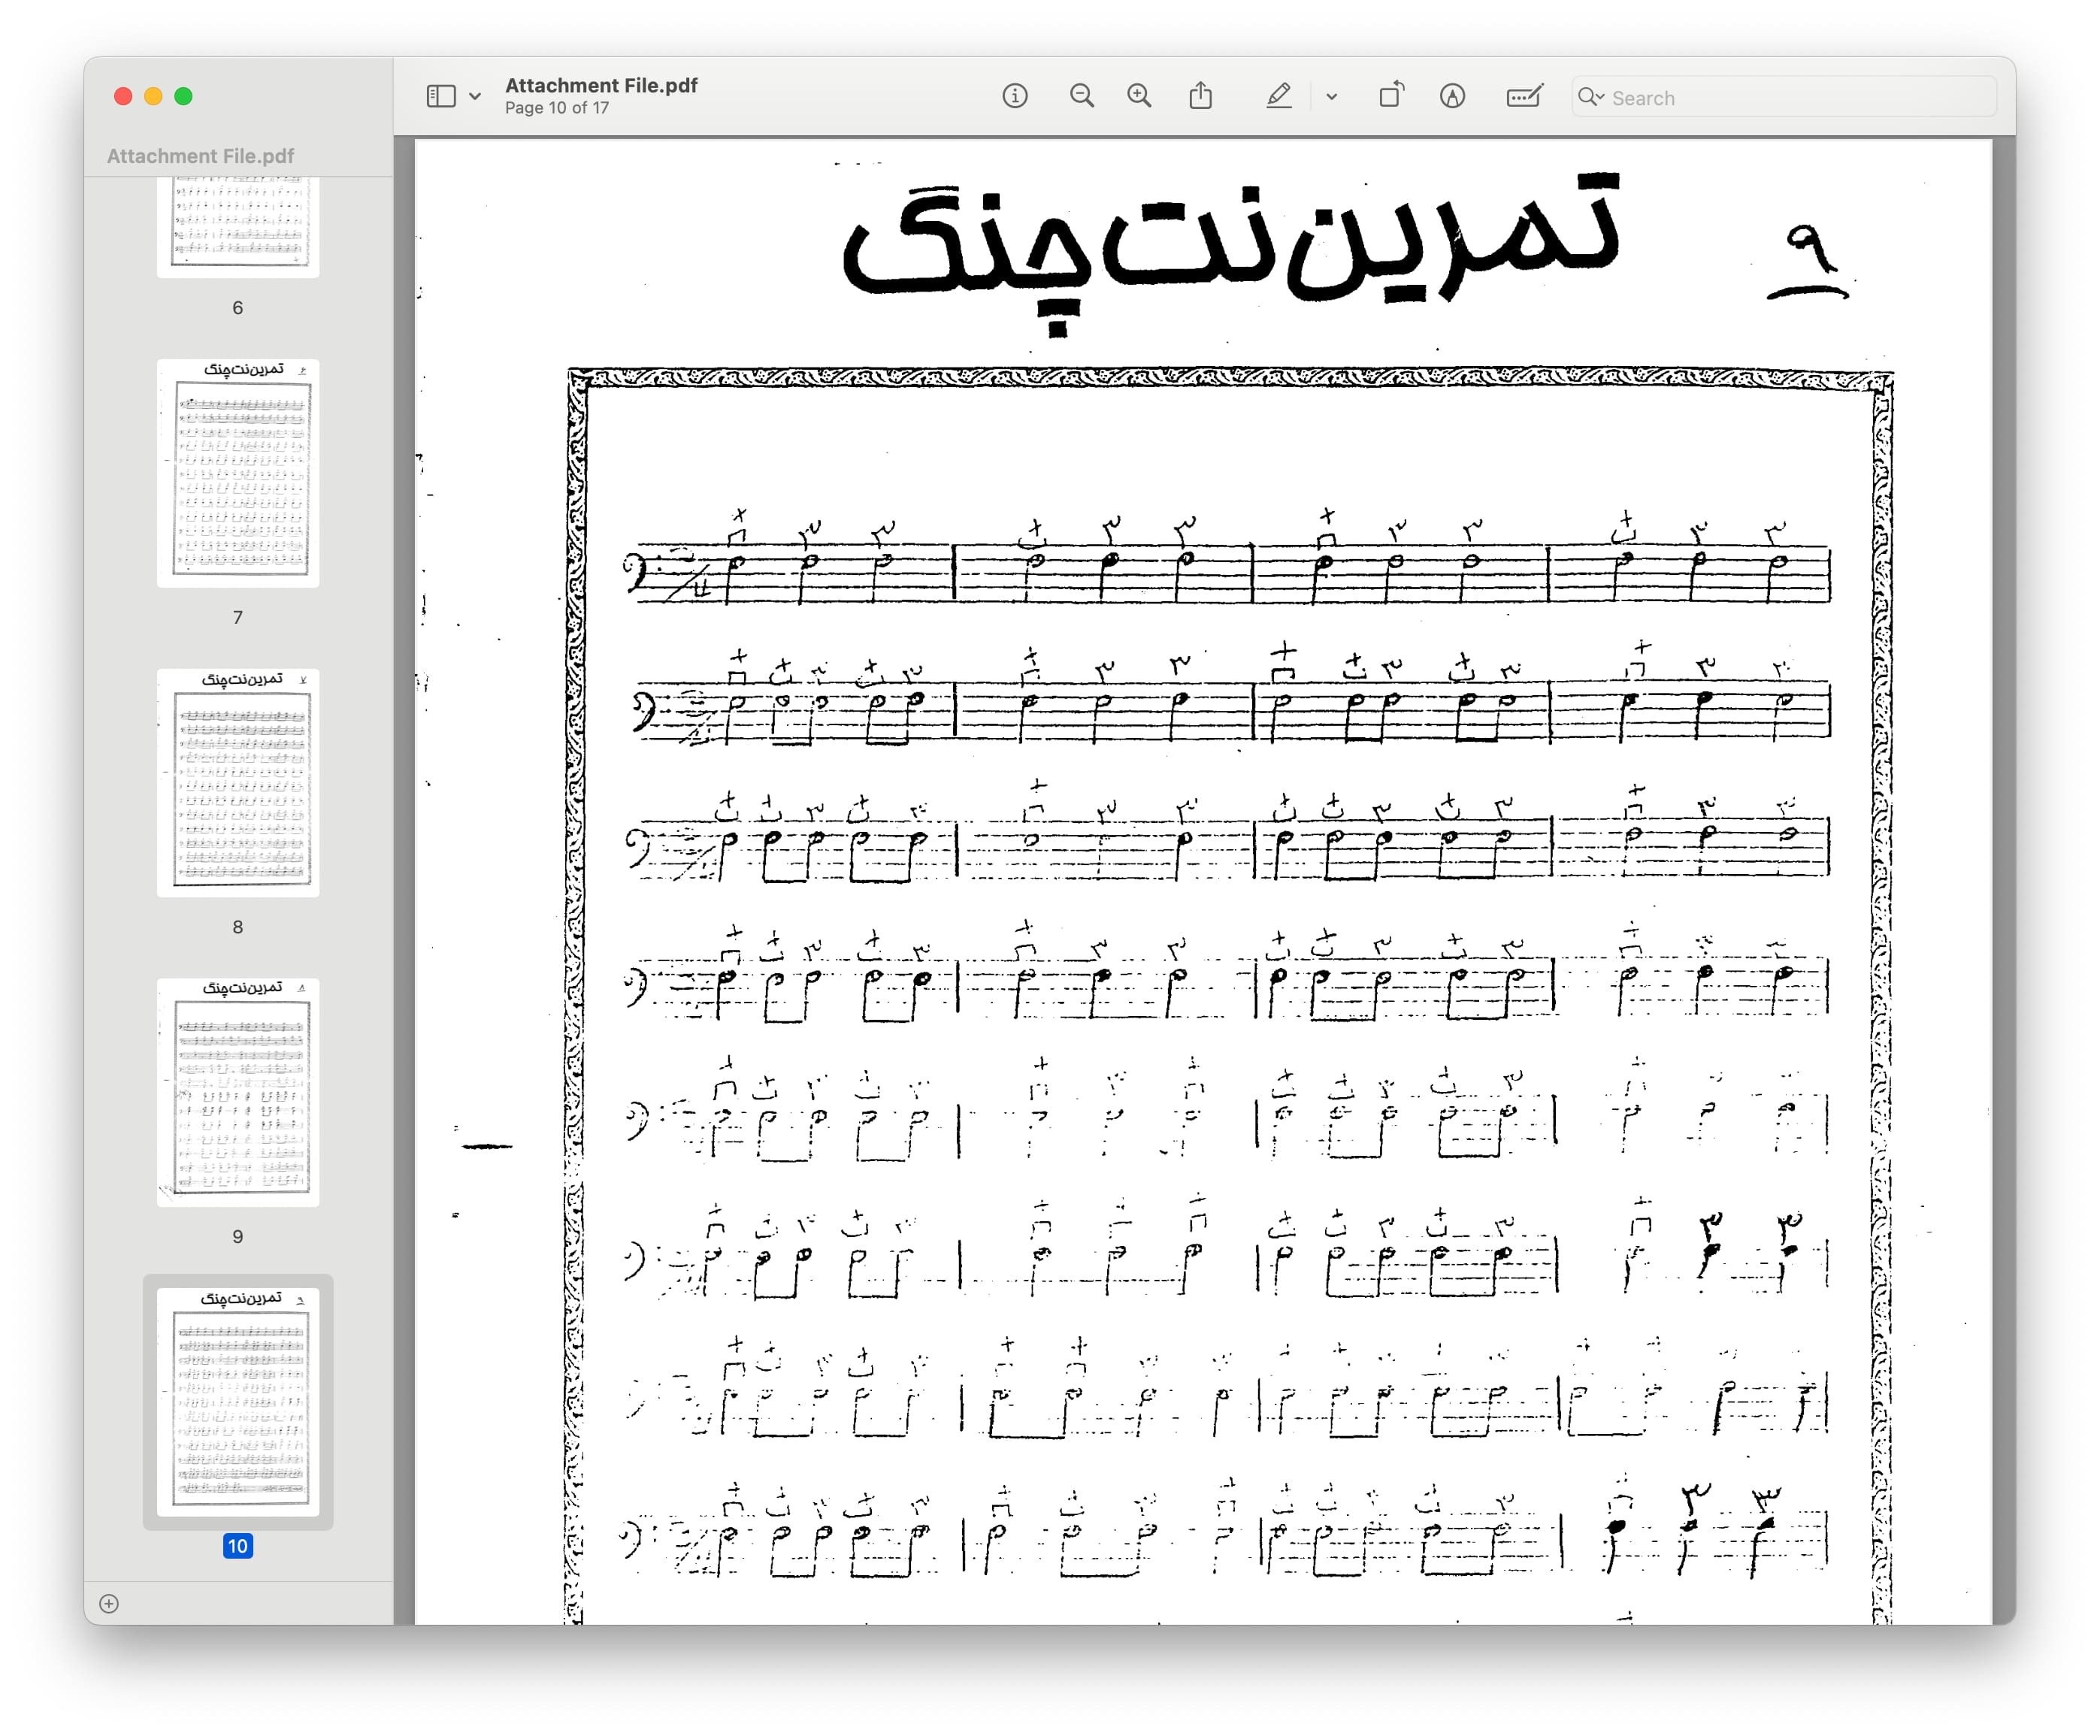This screenshot has width=2100, height=1736.
Task: Select page 7 thumbnail in sidebar
Action: point(238,473)
